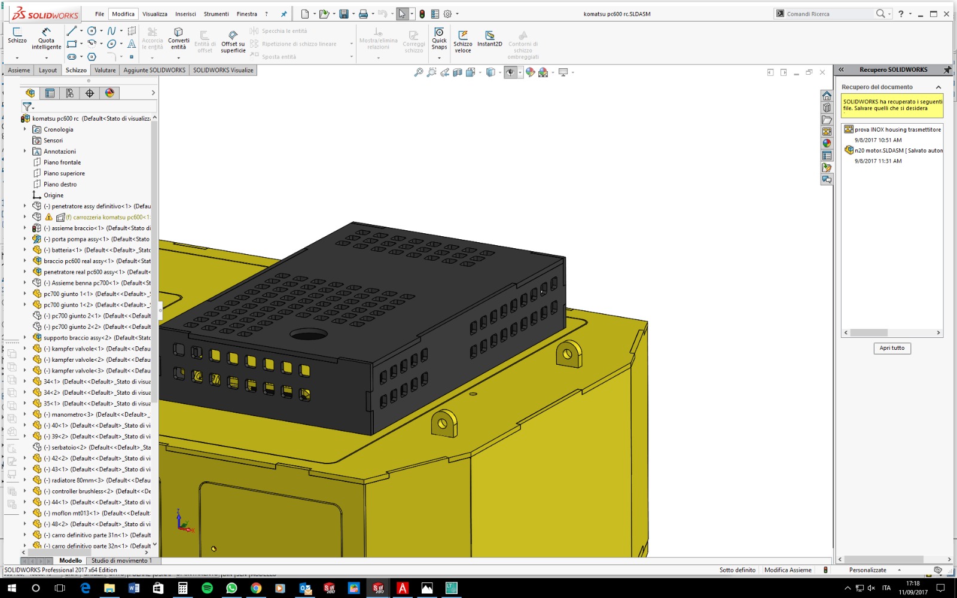Click the Edit Appearance icon in view toolbar

coord(531,72)
